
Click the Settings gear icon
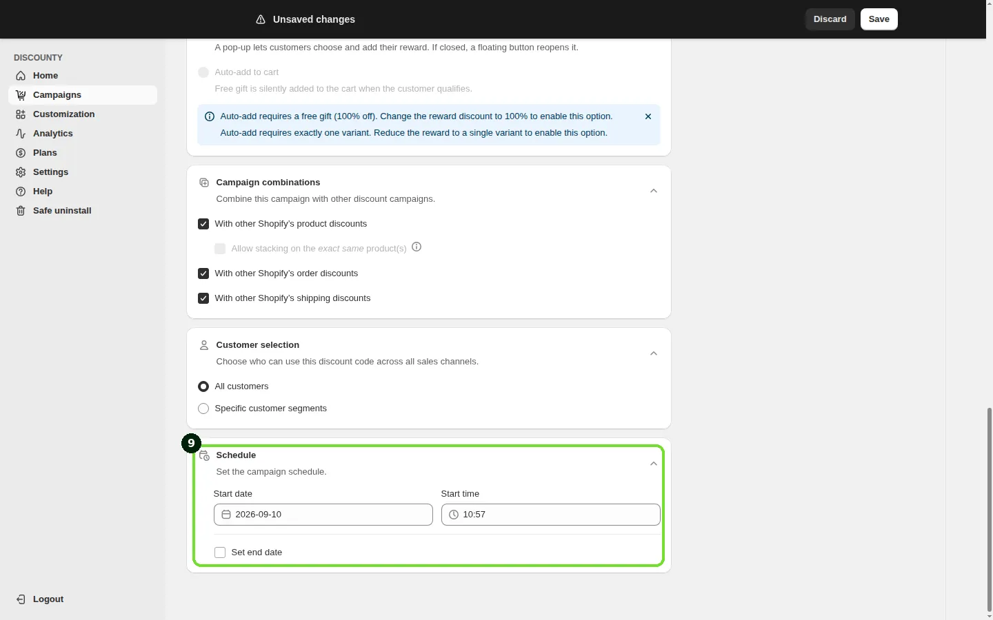[x=21, y=172]
